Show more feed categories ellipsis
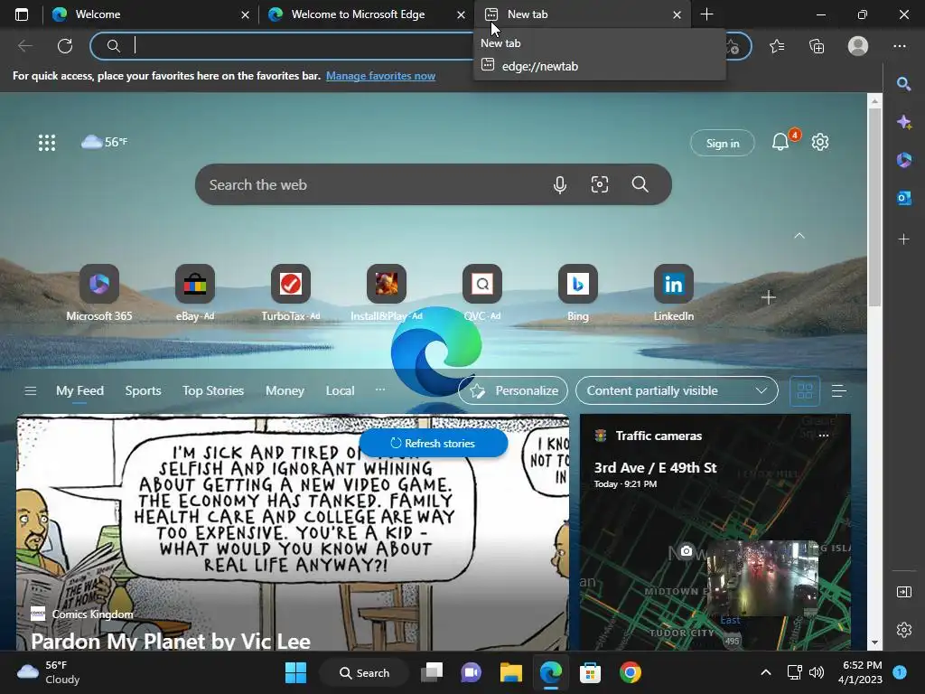This screenshot has width=925, height=694. click(x=380, y=389)
